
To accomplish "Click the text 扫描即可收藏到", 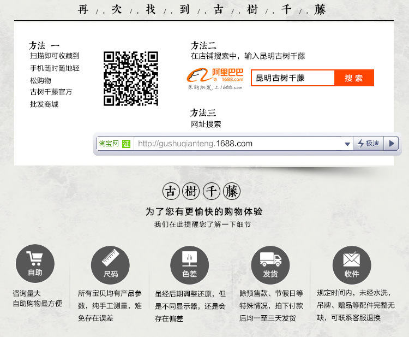I will pos(55,56).
